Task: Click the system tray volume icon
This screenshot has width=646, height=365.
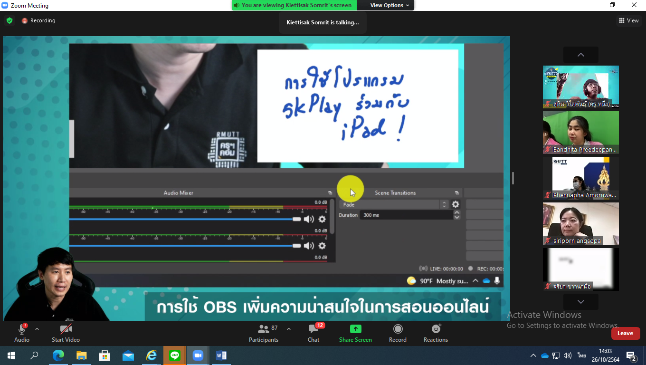Action: pyautogui.click(x=568, y=355)
